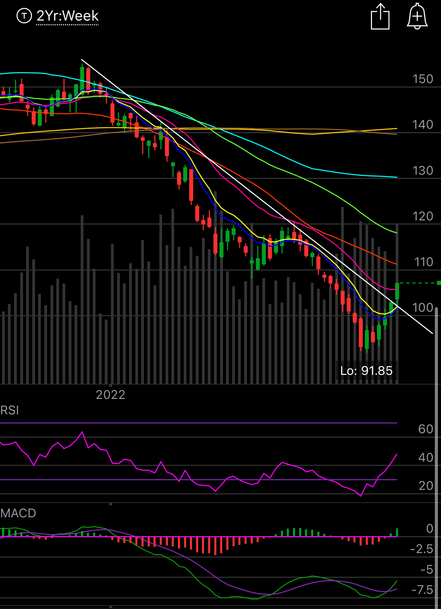Grab the vertical scrollbar on right edge
This screenshot has width=441, height=609.
tap(437, 458)
